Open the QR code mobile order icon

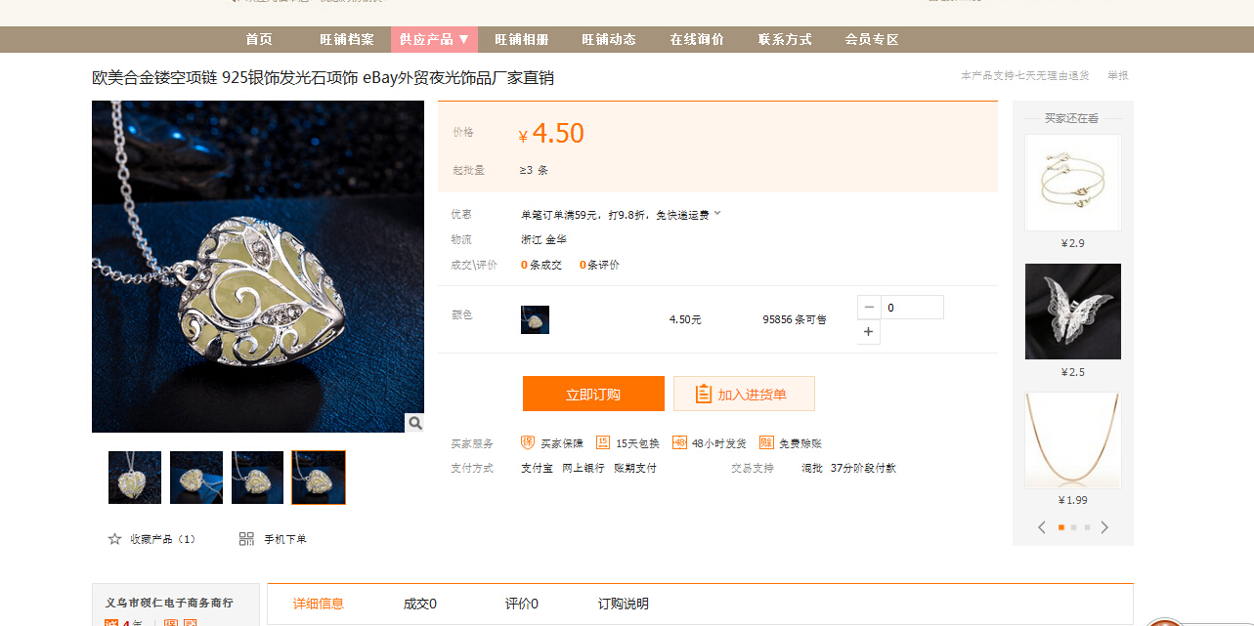[246, 539]
